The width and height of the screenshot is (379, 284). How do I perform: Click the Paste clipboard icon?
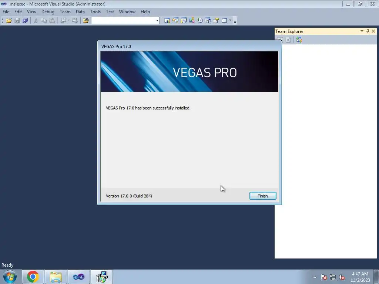pyautogui.click(x=52, y=21)
